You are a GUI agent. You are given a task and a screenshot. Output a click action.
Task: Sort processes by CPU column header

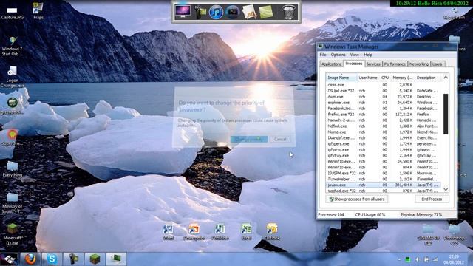point(384,78)
